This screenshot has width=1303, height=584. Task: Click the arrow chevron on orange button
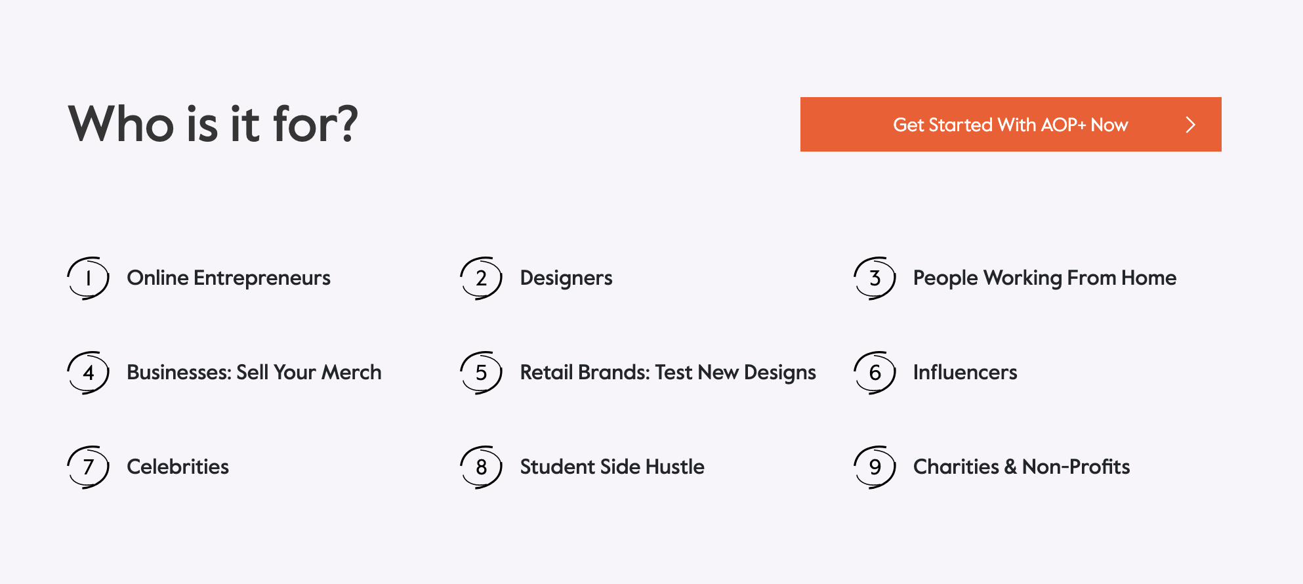point(1190,125)
